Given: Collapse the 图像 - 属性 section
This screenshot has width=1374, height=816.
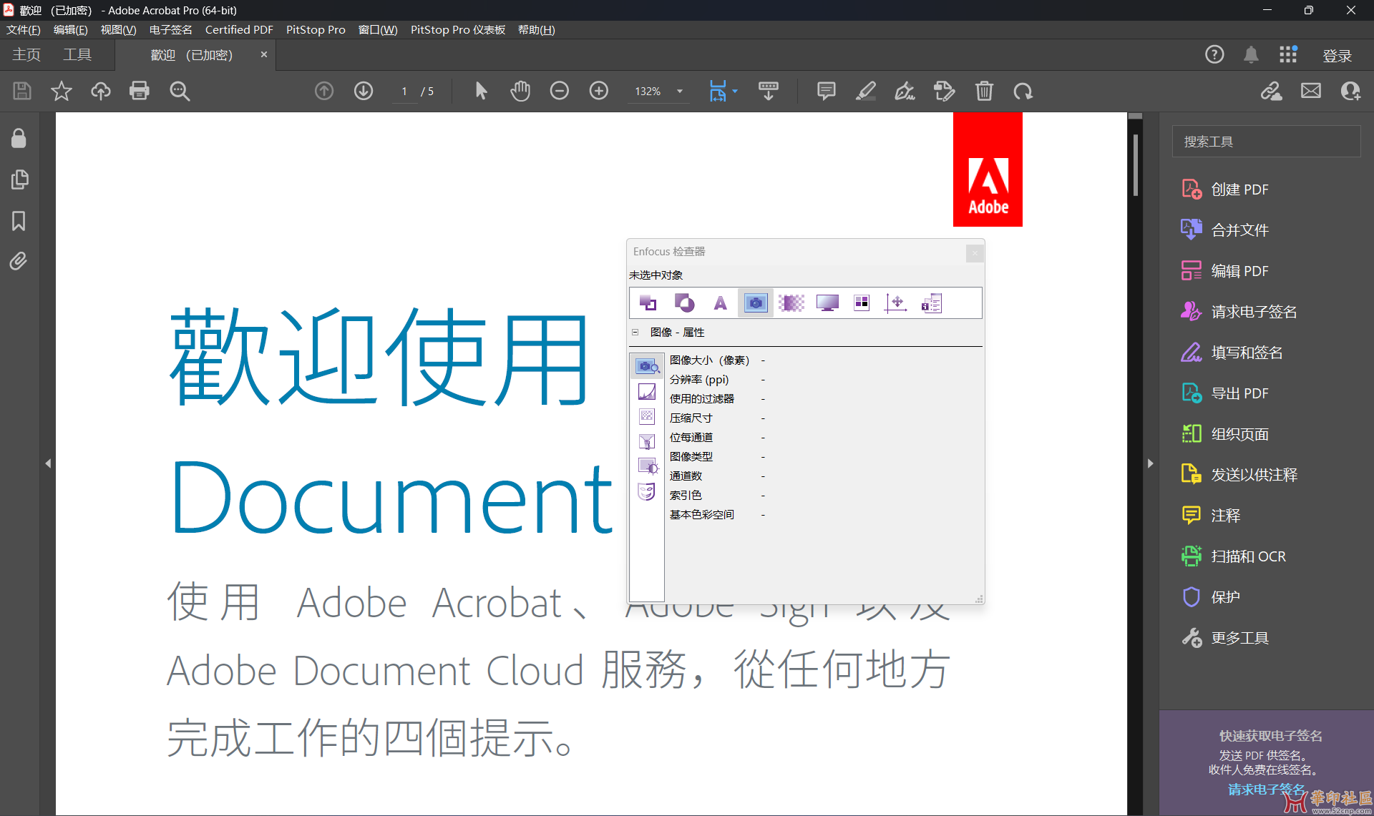Looking at the screenshot, I should 635,333.
